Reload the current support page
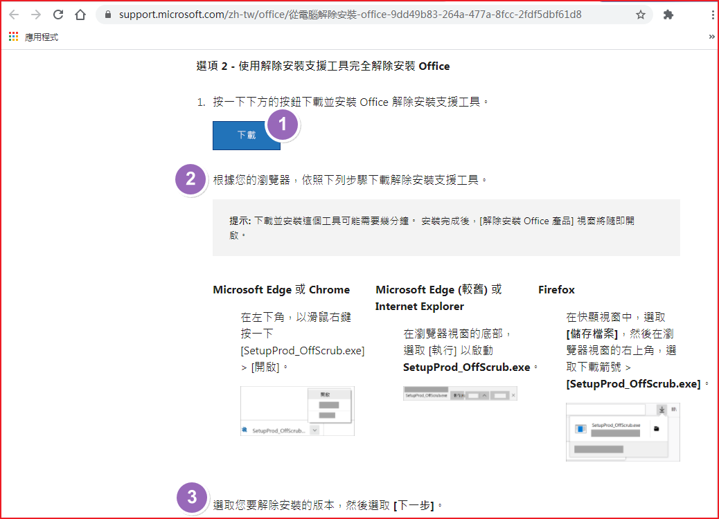This screenshot has height=519, width=719. click(57, 15)
